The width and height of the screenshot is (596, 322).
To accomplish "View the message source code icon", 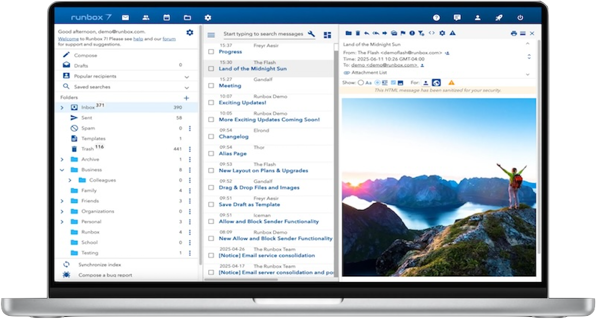I will click(x=432, y=33).
